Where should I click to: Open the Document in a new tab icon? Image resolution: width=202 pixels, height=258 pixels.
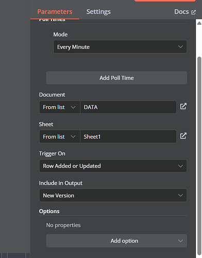[x=183, y=106]
